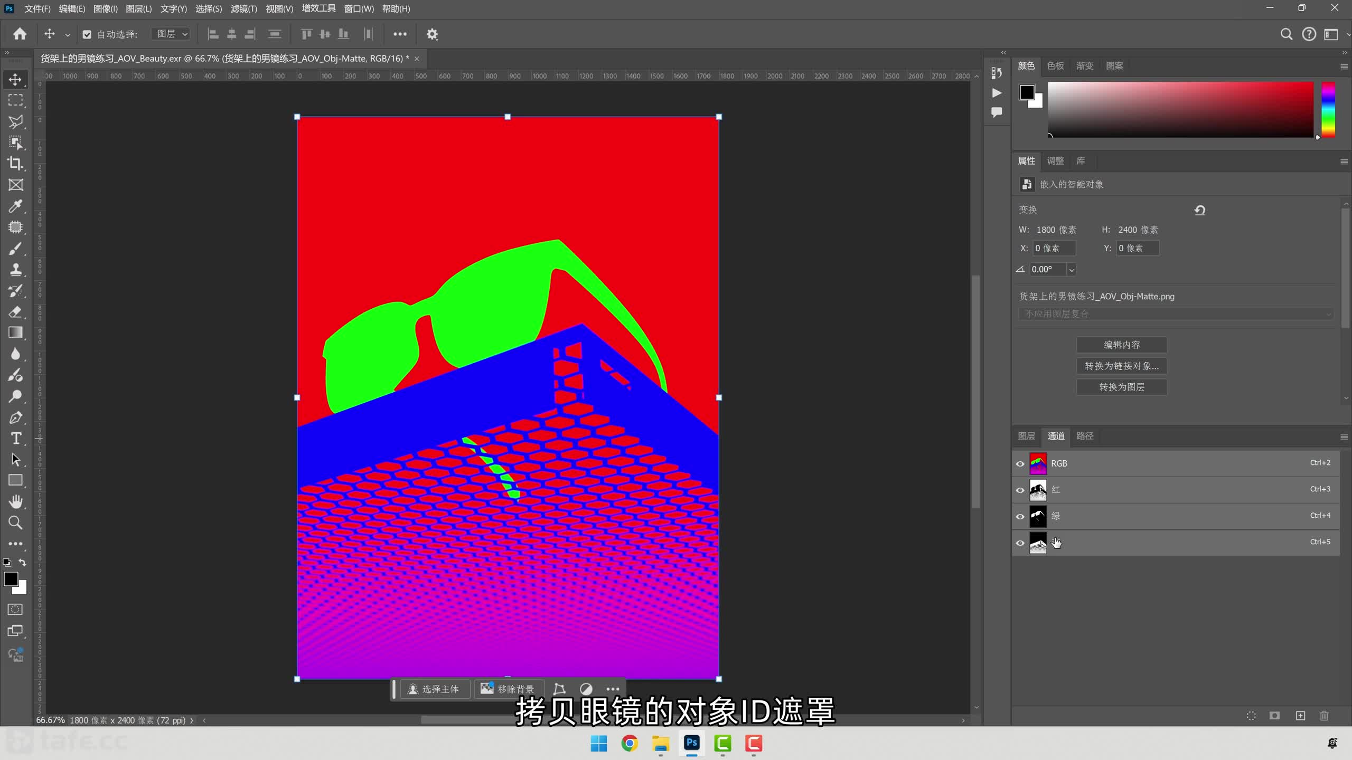Open the Select menu
This screenshot has width=1352, height=760.
209,9
